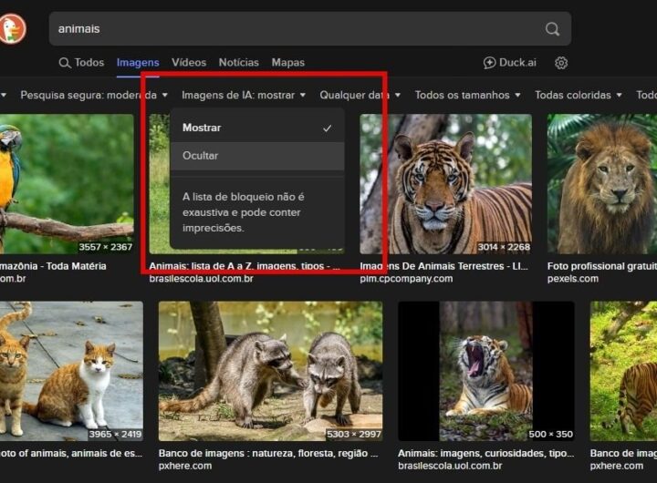Click the pexels.com source link

(x=572, y=279)
